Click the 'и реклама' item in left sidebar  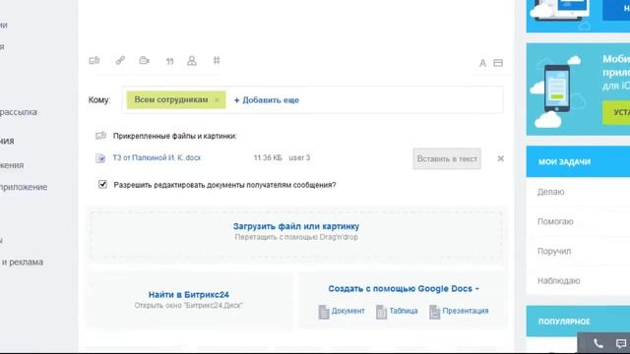click(22, 263)
